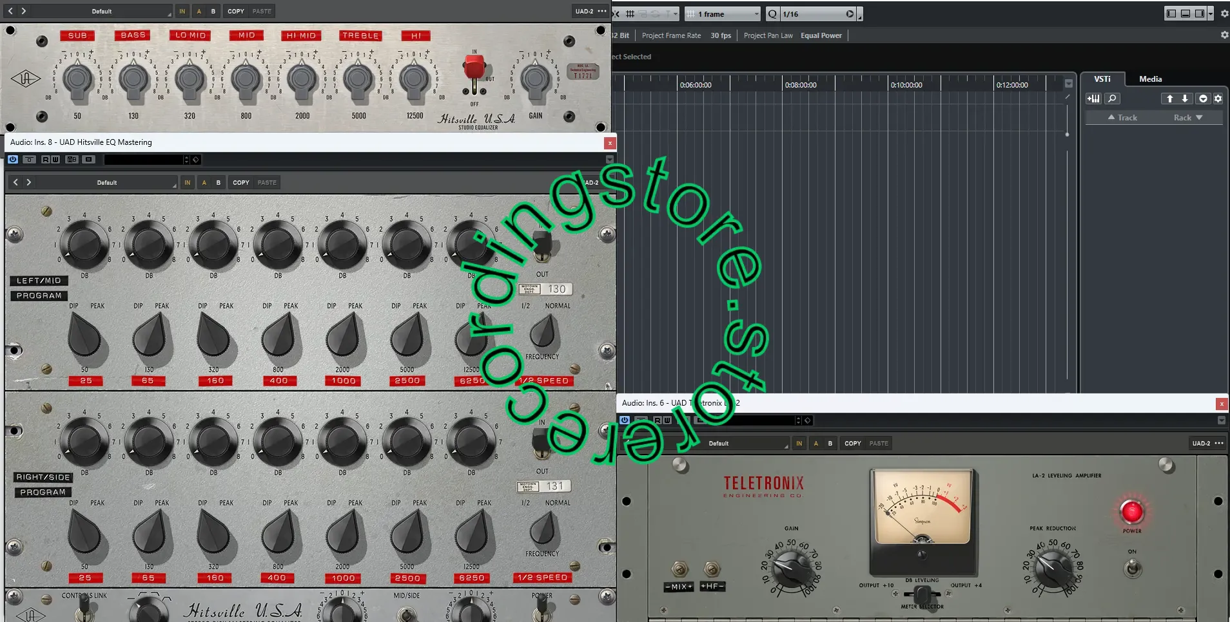The image size is (1230, 622).
Task: Select preset slot A in Hitsville Mastering toolbar
Action: click(204, 182)
